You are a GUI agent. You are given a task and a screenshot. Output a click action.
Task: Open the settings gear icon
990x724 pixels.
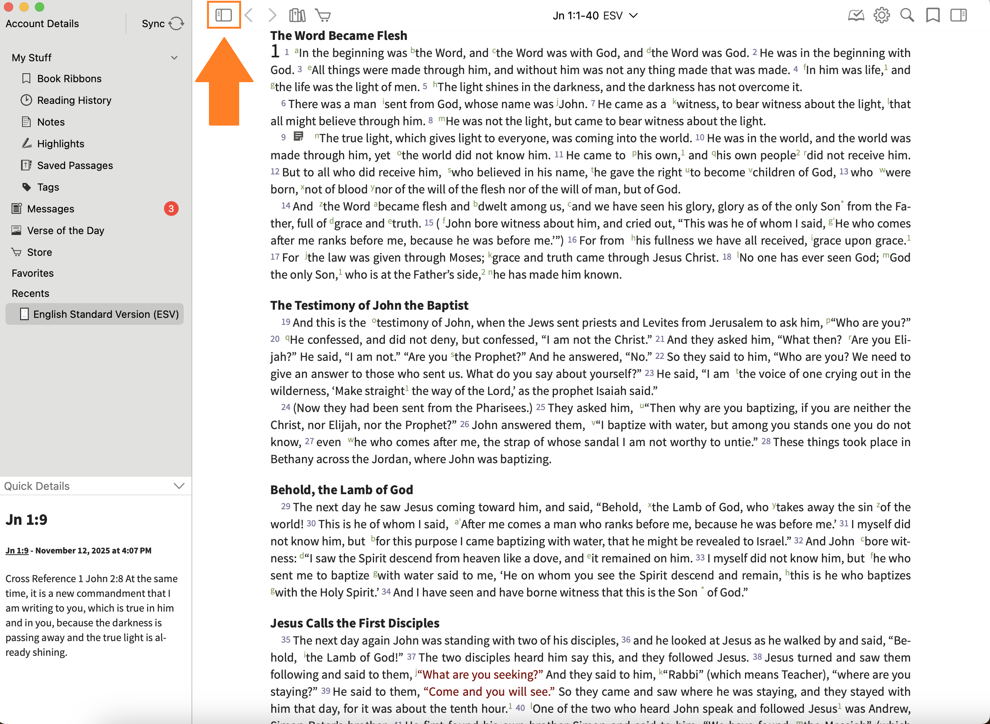881,16
